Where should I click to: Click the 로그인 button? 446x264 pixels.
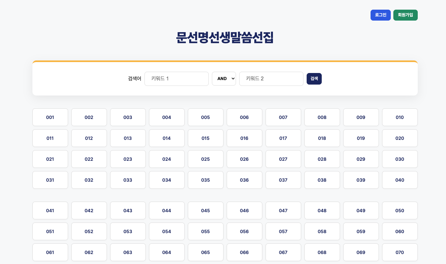point(380,15)
